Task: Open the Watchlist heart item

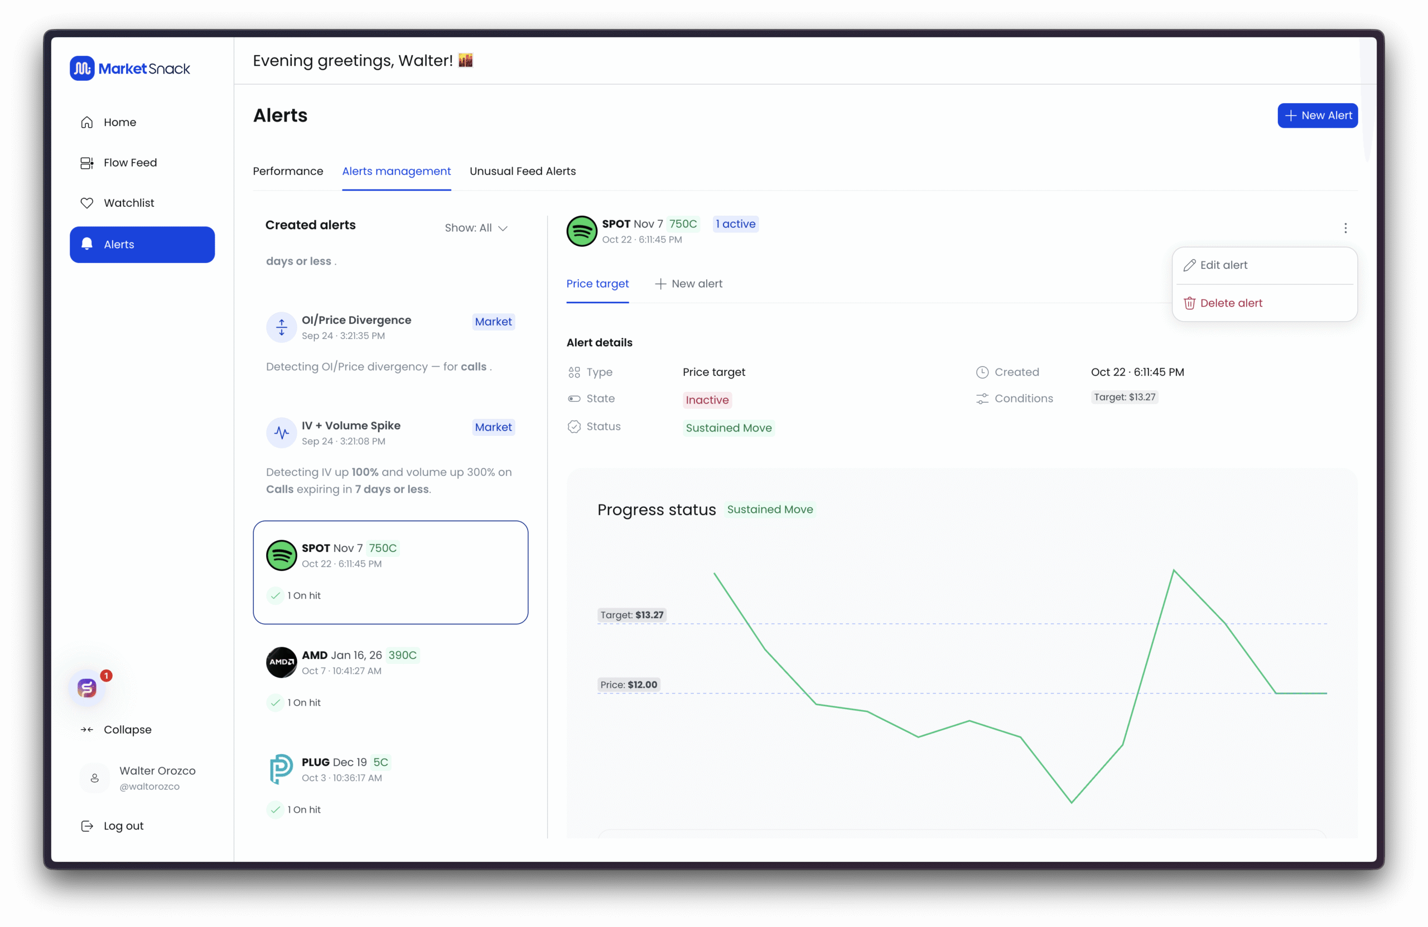Action: 128,203
